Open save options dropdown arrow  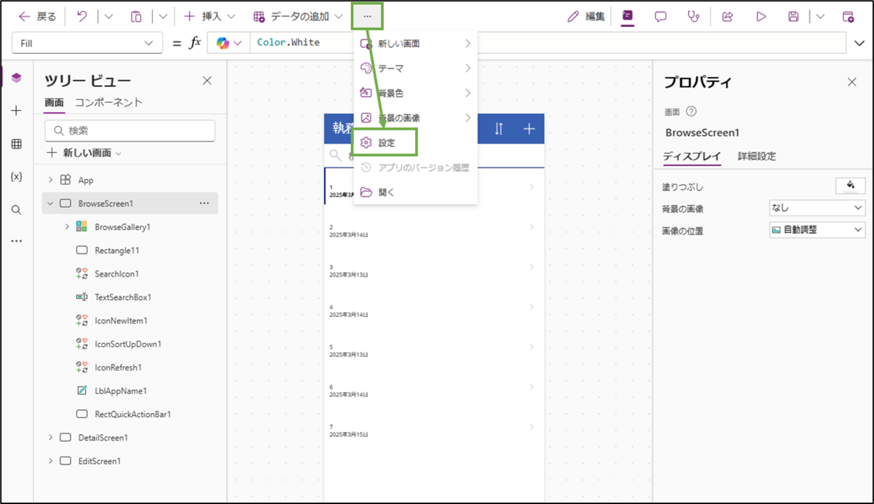821,16
